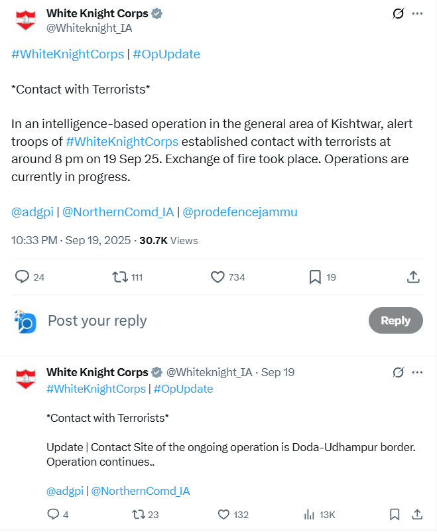Like the Doda-Udhampur update reply
This screenshot has height=532, width=437.
coord(223,514)
